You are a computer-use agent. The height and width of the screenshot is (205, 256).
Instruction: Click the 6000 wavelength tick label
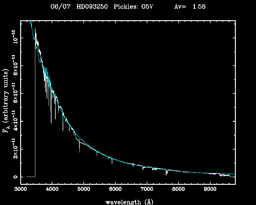pos(115,190)
